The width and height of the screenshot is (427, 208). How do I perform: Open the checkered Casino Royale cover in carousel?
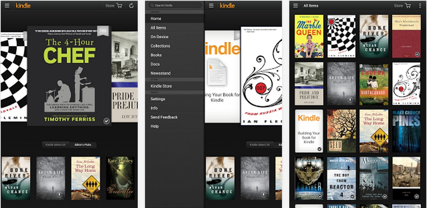point(13,77)
